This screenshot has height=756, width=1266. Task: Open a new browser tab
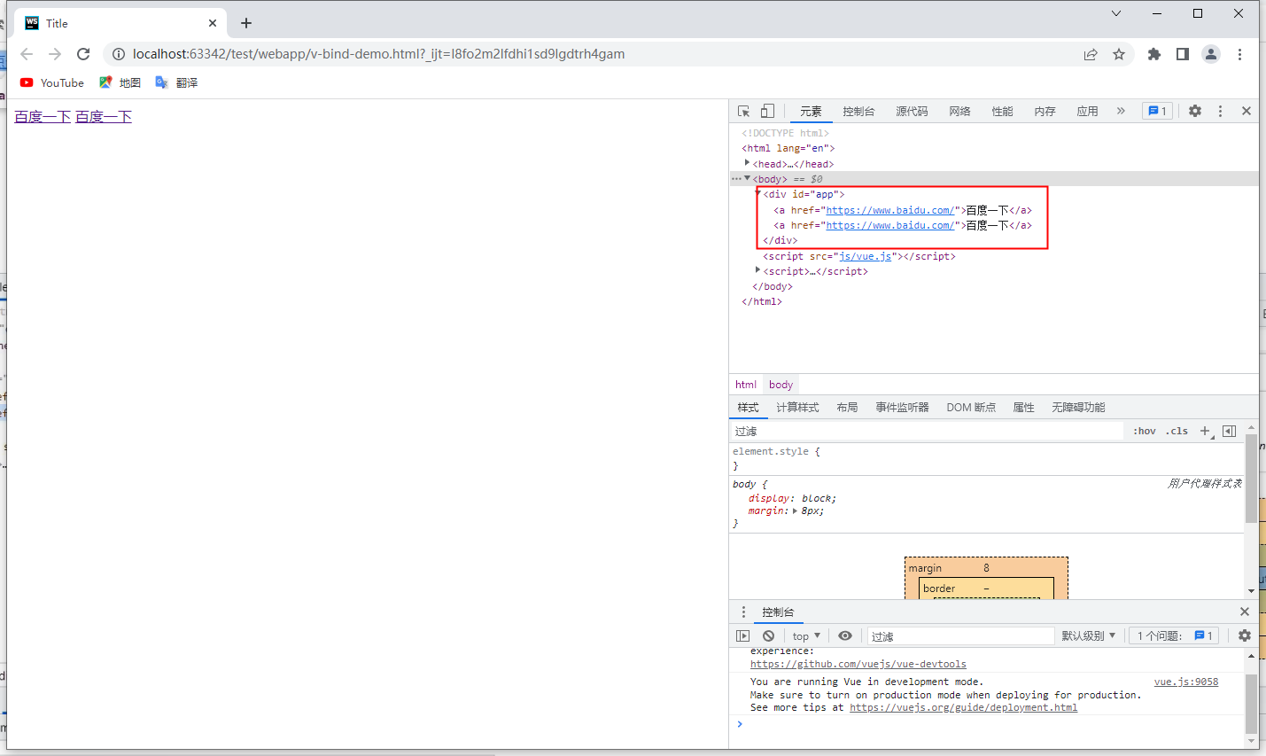246,23
